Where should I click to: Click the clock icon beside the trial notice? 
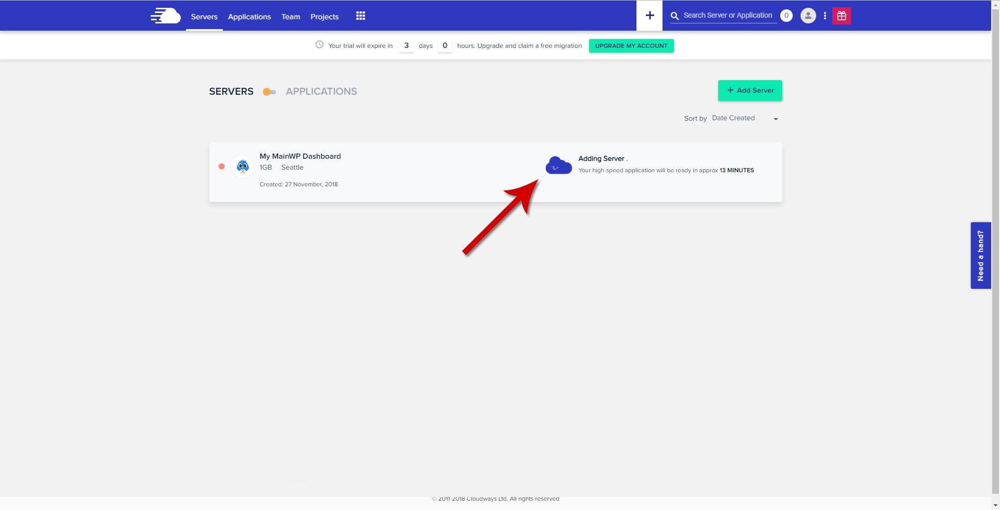(319, 45)
